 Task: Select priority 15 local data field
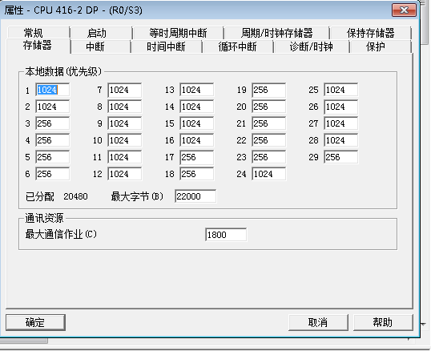196,123
